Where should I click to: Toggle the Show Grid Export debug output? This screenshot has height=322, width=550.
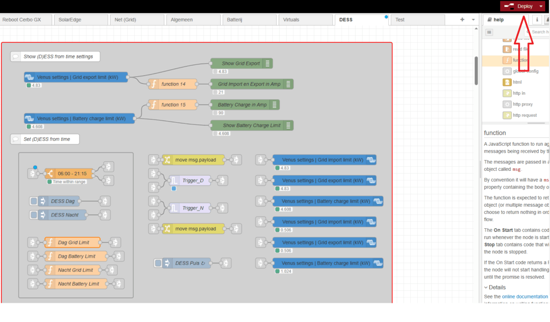[267, 63]
